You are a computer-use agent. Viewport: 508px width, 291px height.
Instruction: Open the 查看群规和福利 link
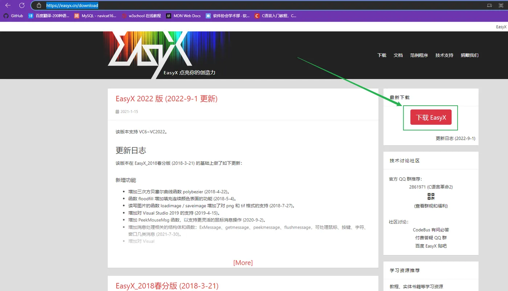pos(431,206)
